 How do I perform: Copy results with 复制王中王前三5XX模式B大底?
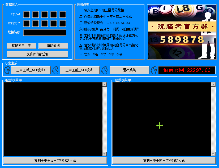click(x=164, y=161)
